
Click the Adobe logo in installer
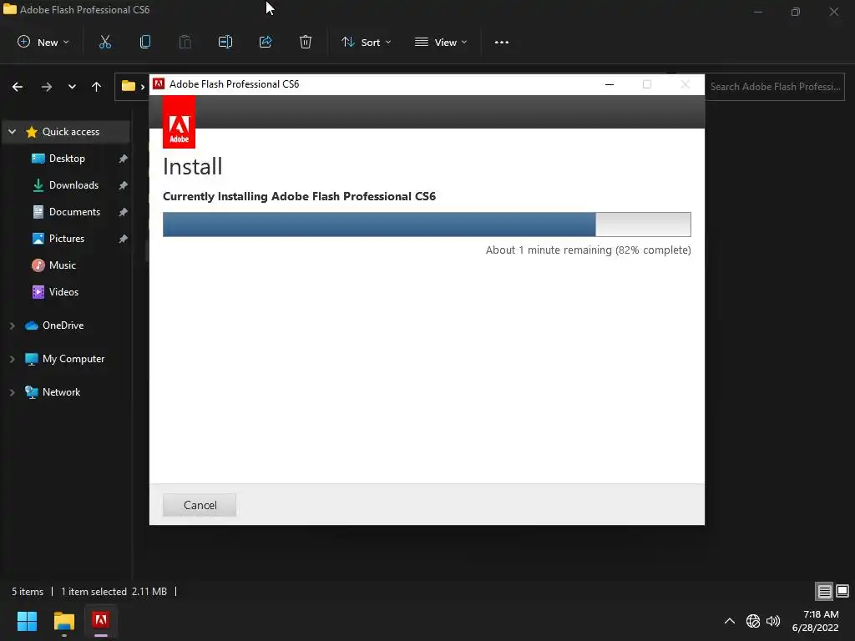point(179,124)
